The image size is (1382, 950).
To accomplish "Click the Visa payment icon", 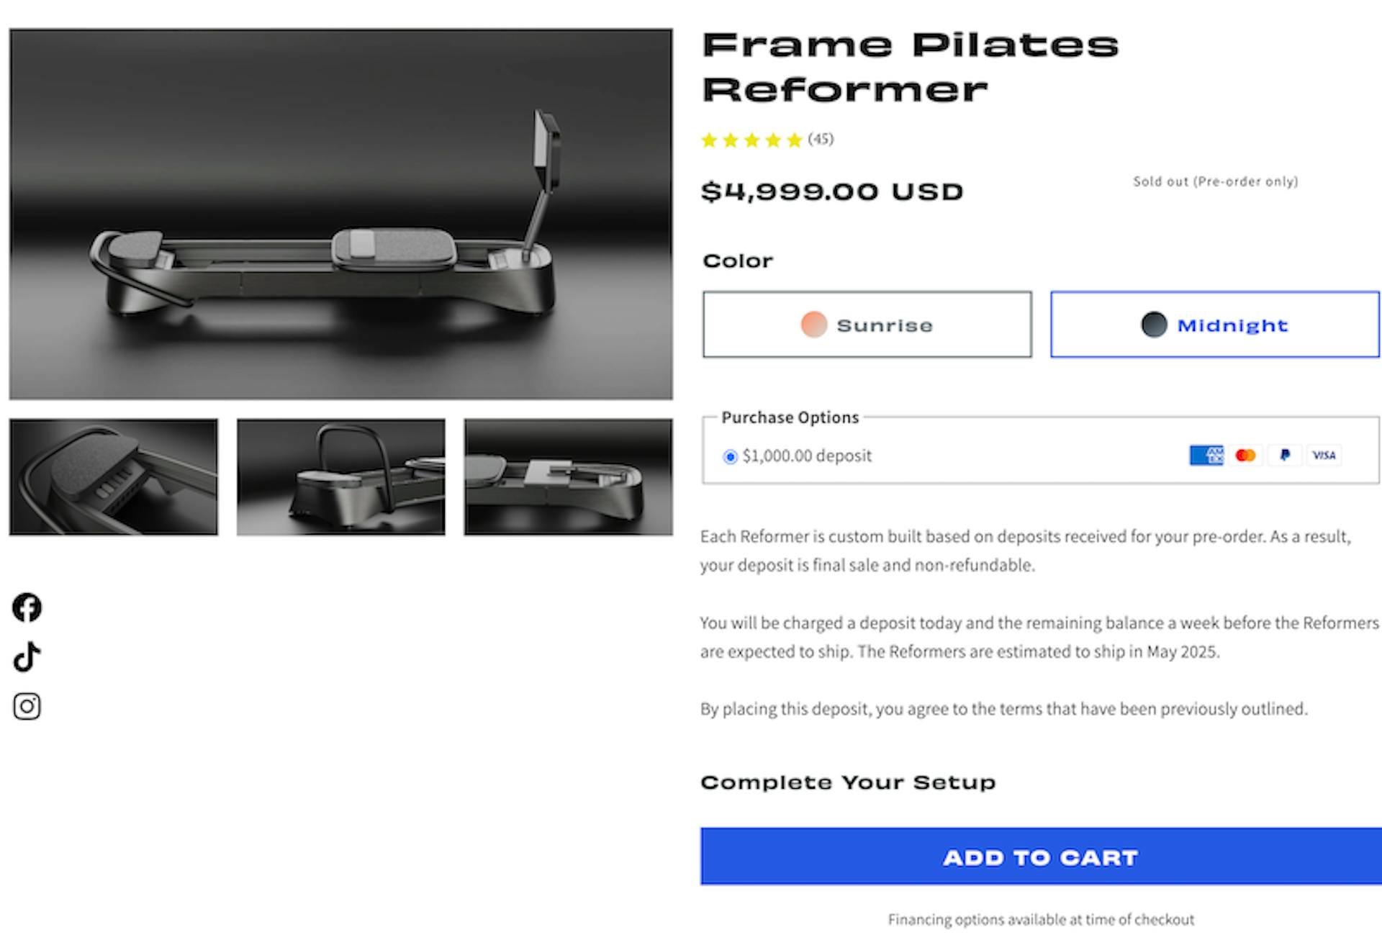I will tap(1324, 455).
